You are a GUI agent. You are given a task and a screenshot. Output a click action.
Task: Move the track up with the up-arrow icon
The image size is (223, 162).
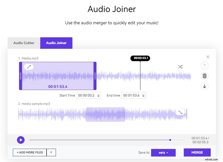[x=204, y=65]
